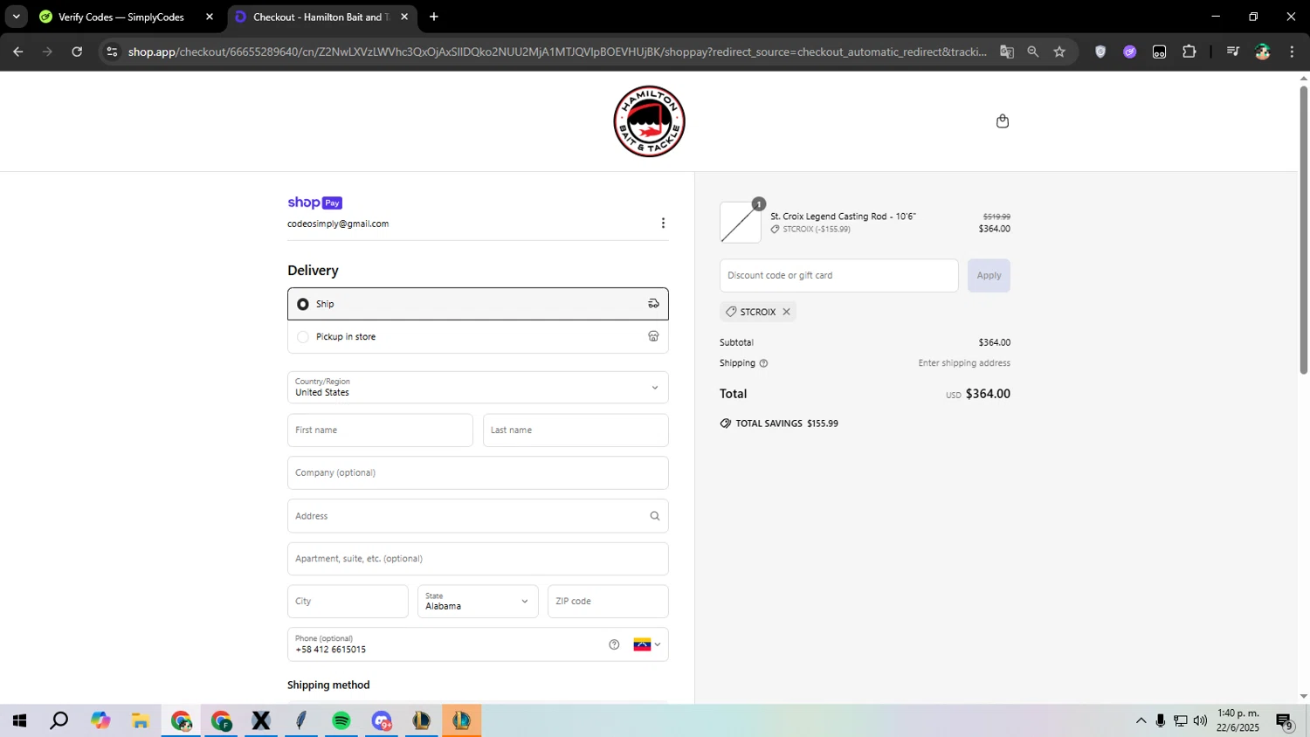The width and height of the screenshot is (1310, 737).
Task: Open the State dropdown showing Alabama
Action: [x=478, y=602]
